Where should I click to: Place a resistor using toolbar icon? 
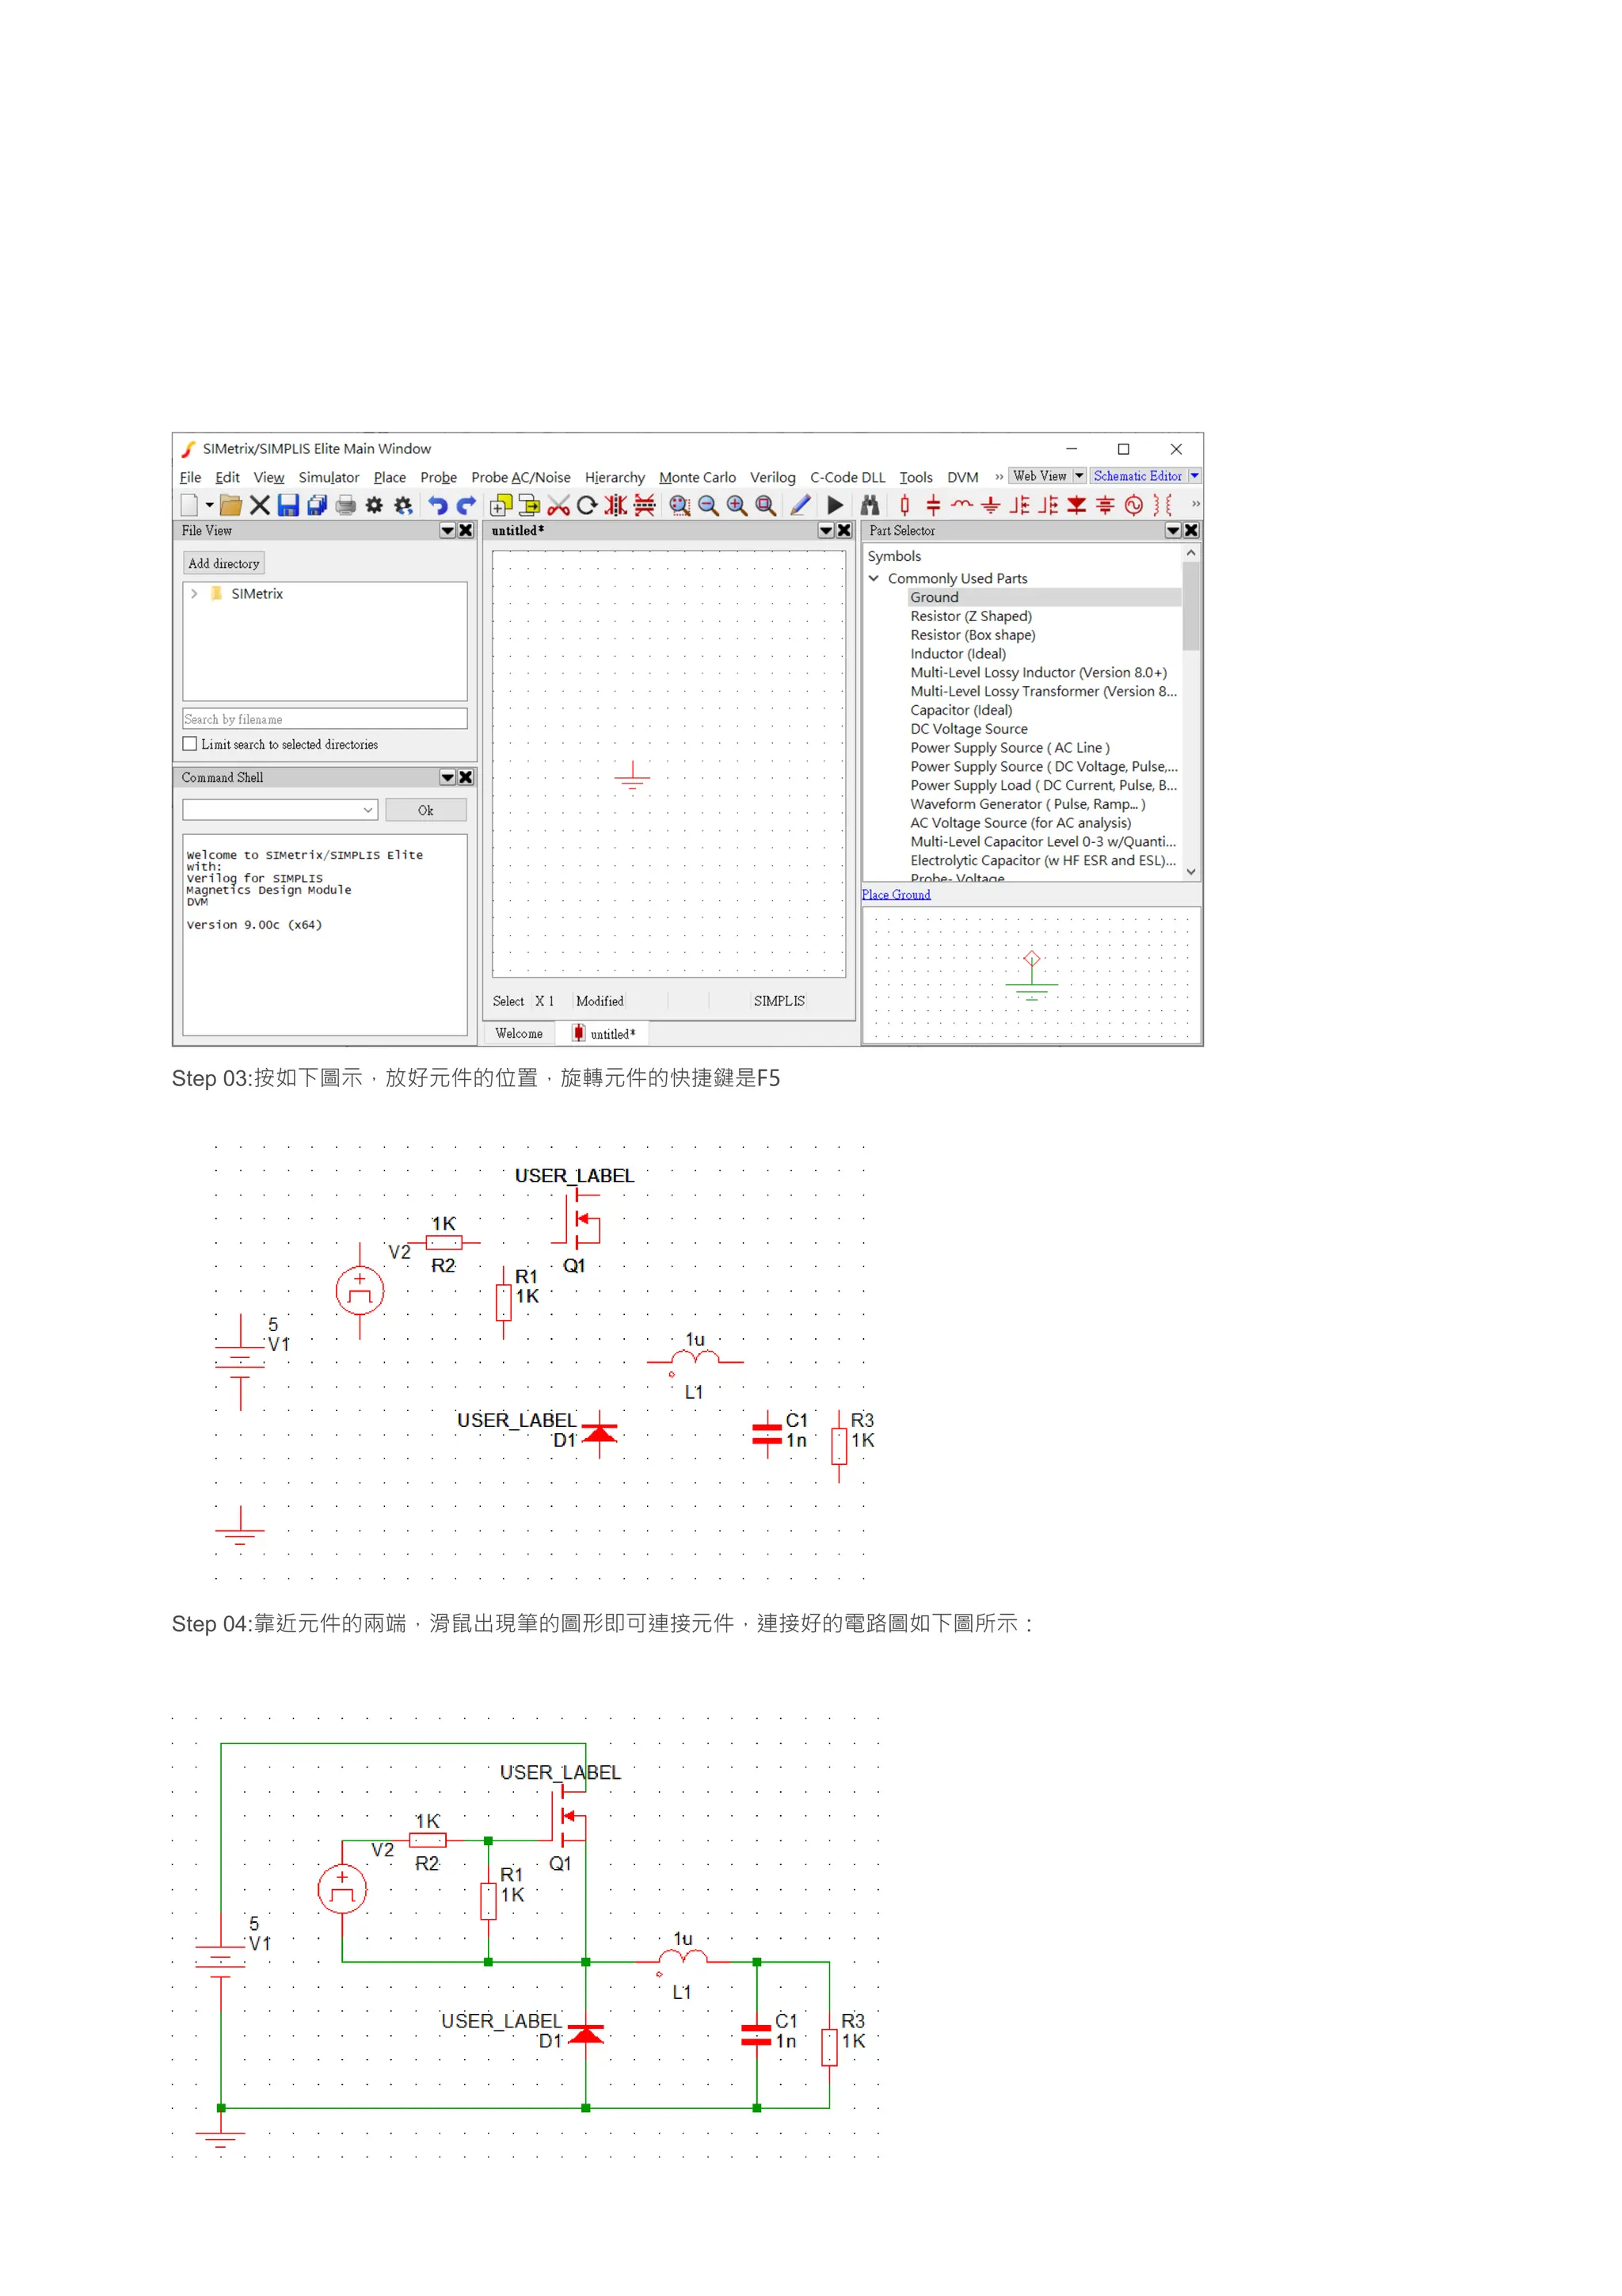pos(904,506)
